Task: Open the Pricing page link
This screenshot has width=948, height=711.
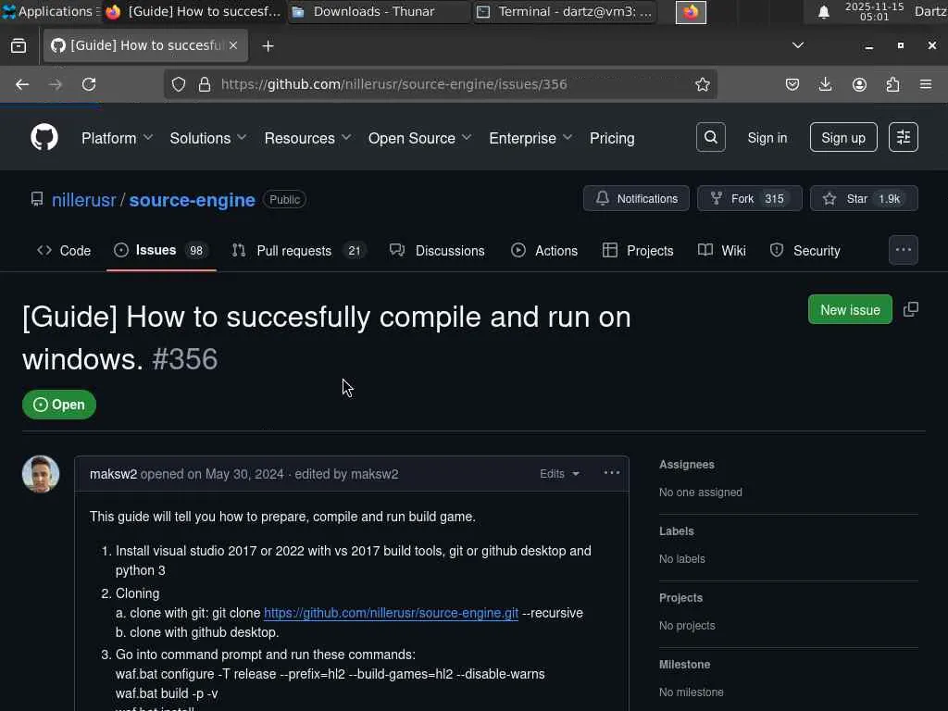Action: 612,138
